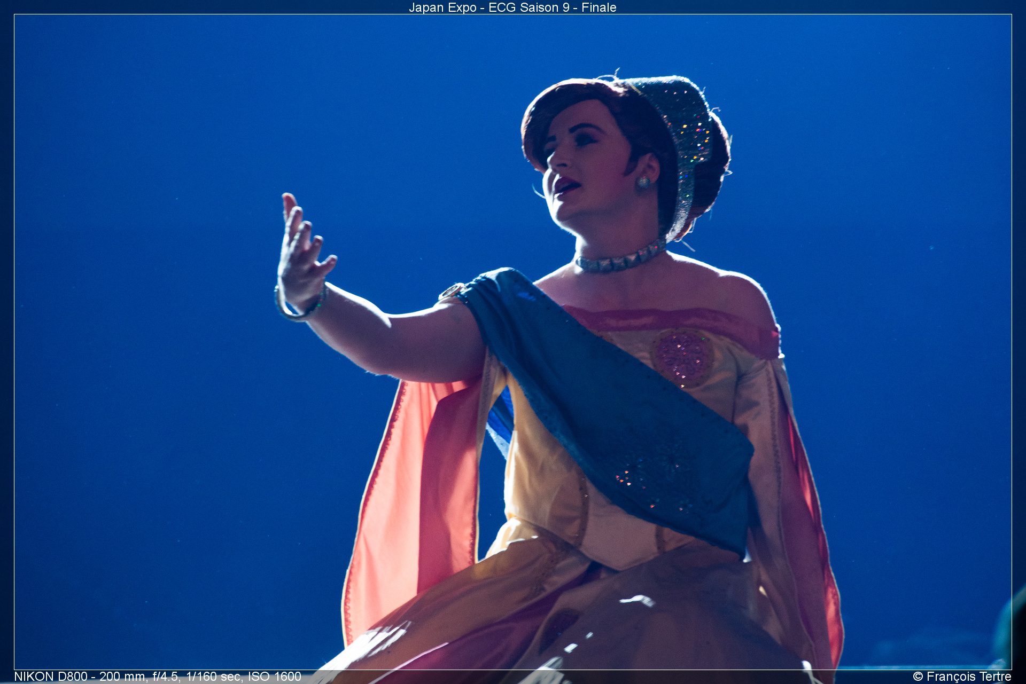This screenshot has width=1026, height=684.
Task: Click the title 'Japan Expo - ECG Saison 9 - Finale'
Action: tap(512, 7)
